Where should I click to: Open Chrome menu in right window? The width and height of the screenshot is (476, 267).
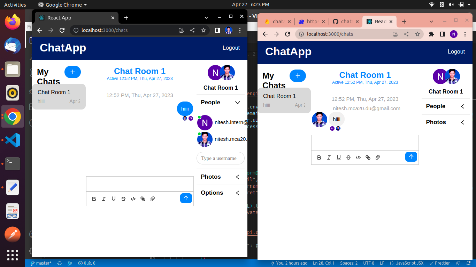[465, 34]
